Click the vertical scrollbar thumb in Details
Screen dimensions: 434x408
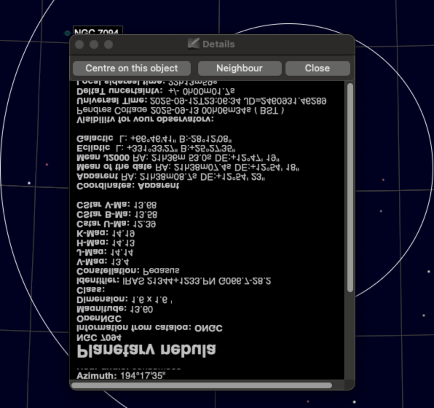pyautogui.click(x=350, y=188)
